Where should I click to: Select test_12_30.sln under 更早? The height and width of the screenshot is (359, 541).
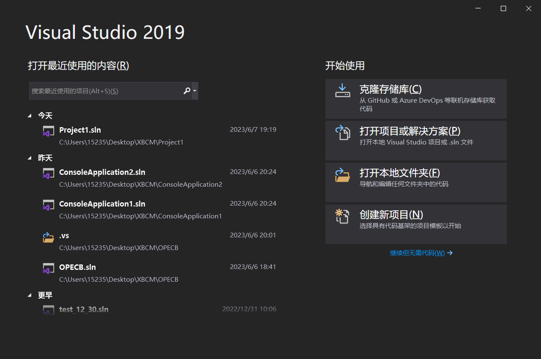click(x=84, y=309)
